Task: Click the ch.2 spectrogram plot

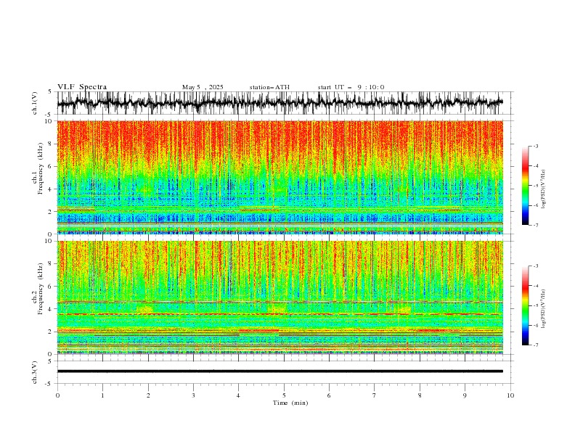Action: pyautogui.click(x=280, y=297)
